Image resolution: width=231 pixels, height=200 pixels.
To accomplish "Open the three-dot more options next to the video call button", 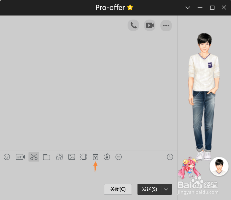I will click(x=166, y=25).
